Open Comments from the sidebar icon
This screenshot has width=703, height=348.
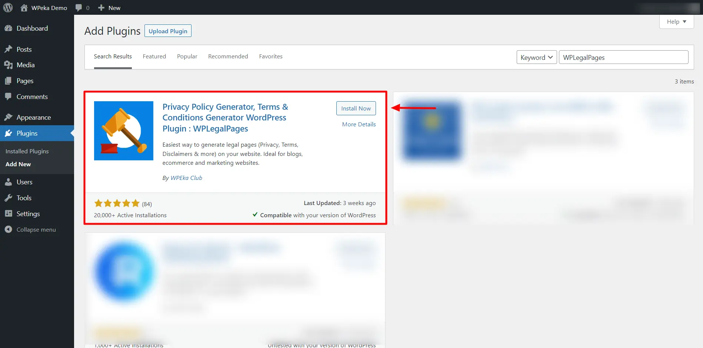click(x=9, y=96)
